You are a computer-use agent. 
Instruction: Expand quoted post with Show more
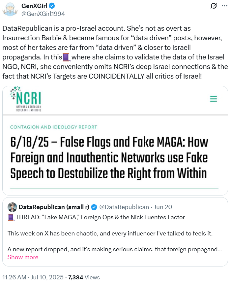[23, 257]
